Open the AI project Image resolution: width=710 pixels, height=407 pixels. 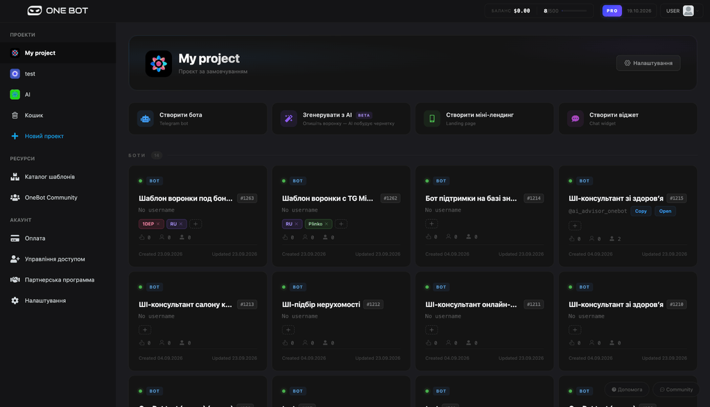(58, 94)
